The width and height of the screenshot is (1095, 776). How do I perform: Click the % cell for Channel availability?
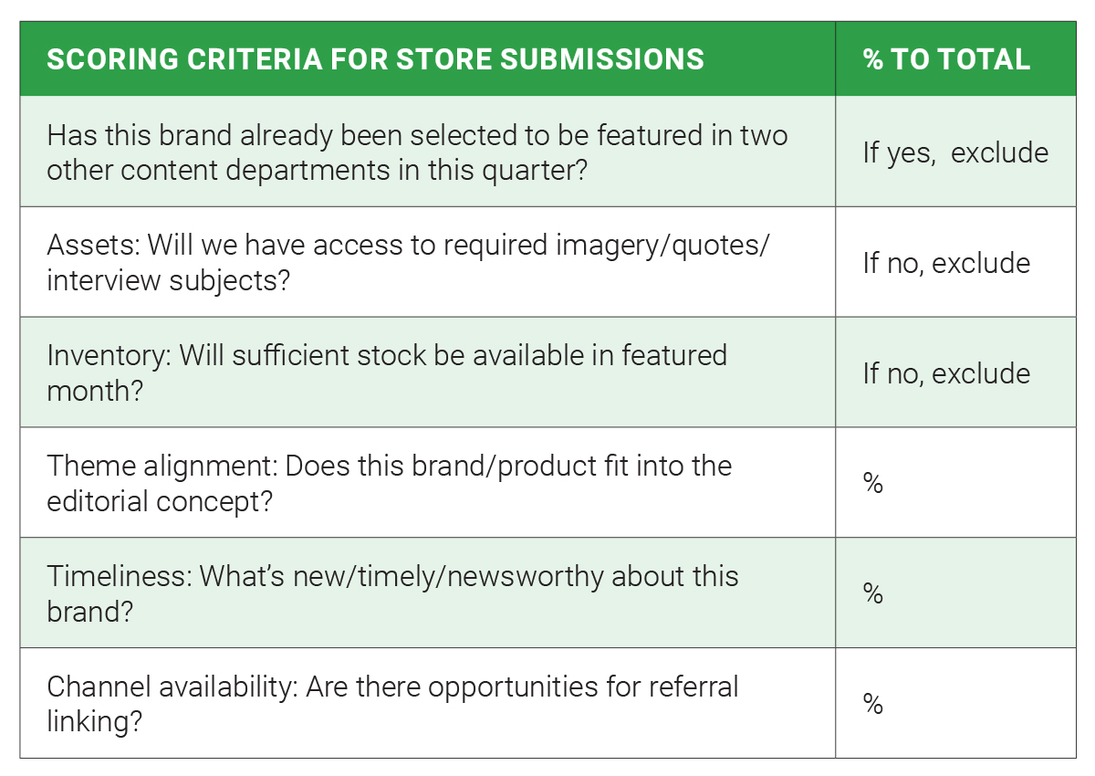pos(955,703)
